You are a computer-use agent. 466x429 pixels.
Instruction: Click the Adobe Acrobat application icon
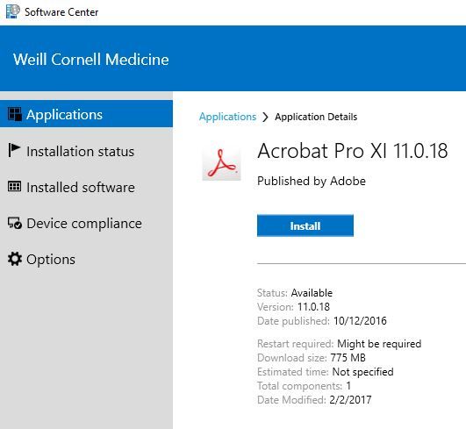221,163
